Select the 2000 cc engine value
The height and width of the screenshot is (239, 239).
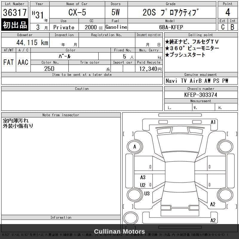(94, 27)
